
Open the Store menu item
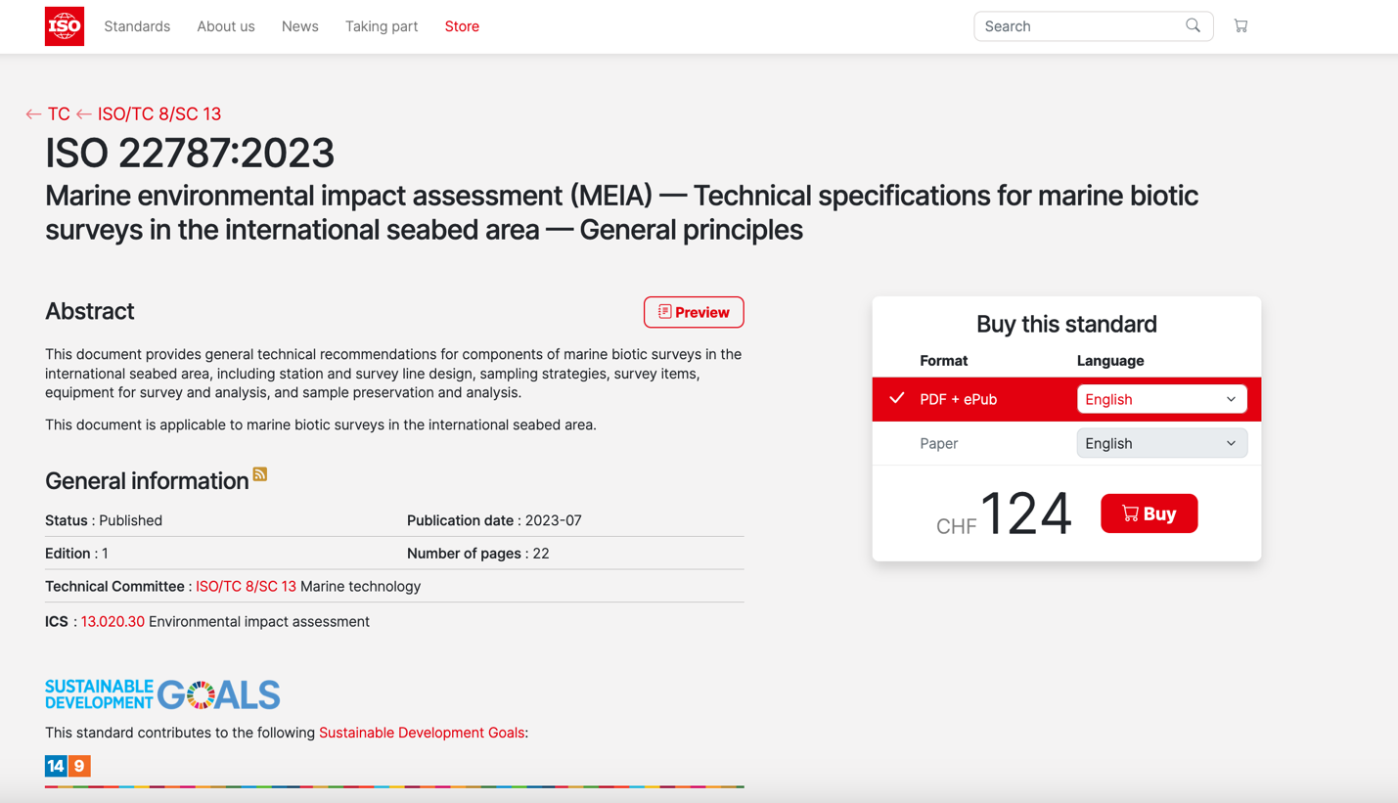(462, 26)
